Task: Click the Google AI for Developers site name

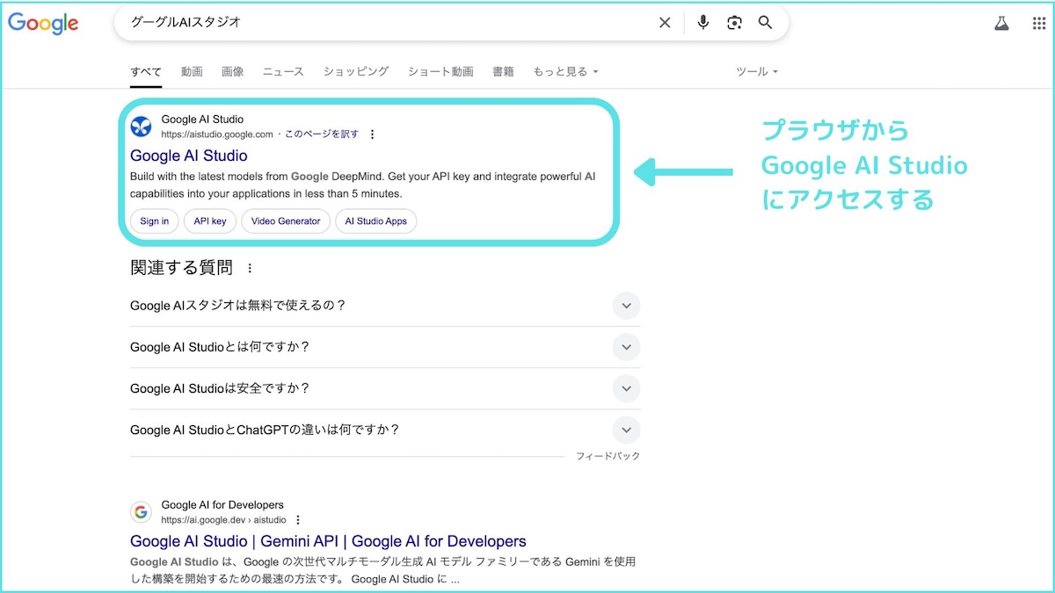Action: pyautogui.click(x=222, y=505)
